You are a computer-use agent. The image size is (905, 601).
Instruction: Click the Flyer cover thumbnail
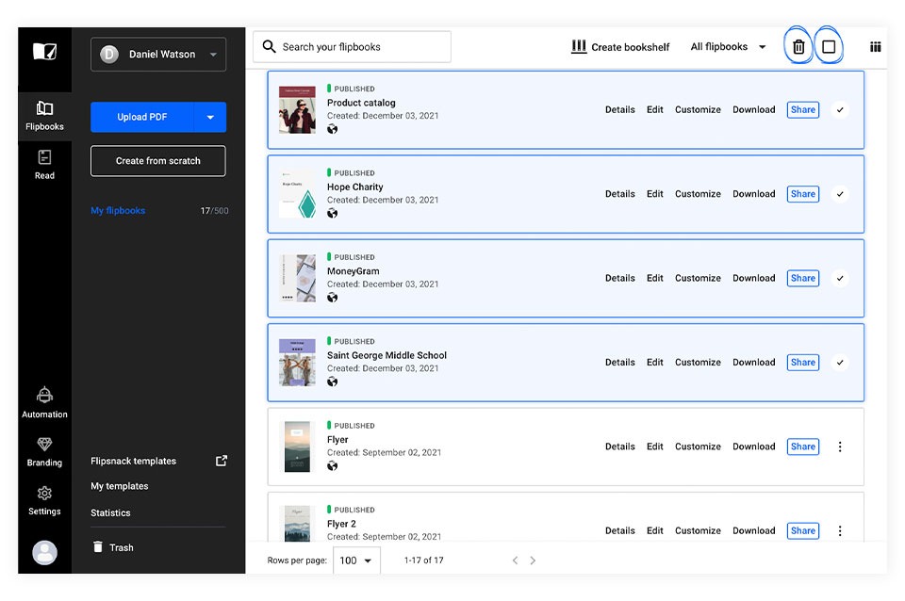[297, 447]
